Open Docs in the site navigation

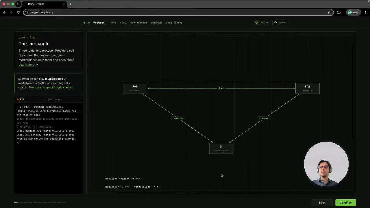point(123,23)
